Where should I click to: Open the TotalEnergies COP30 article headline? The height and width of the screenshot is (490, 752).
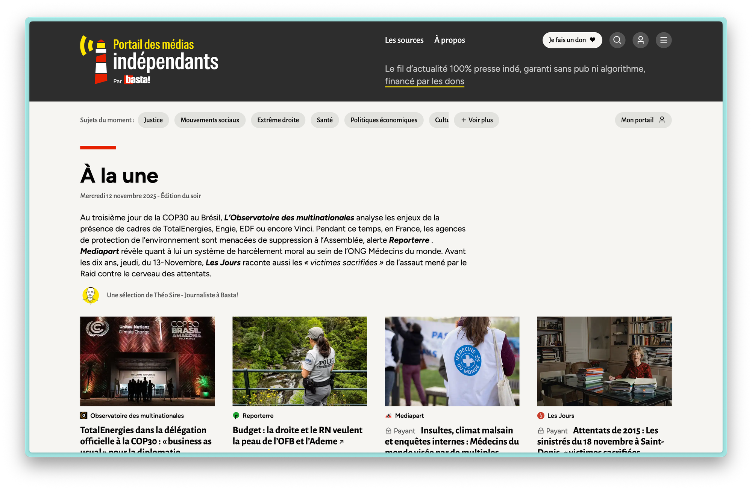(x=146, y=440)
